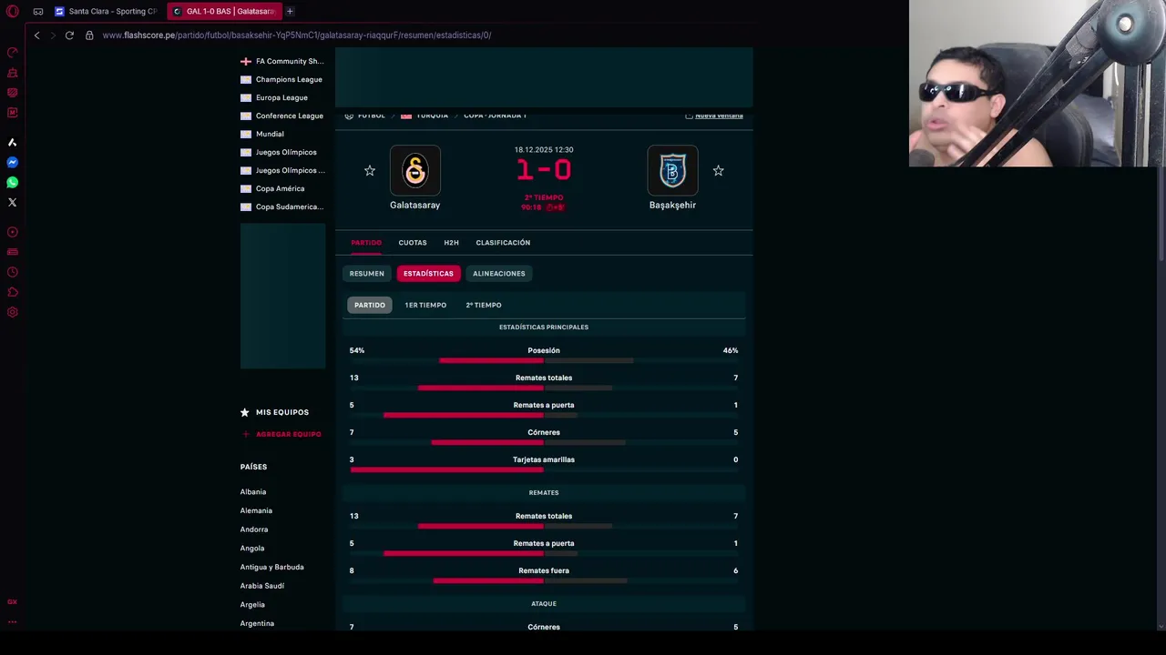Open the Juegos Olímpicos link
The height and width of the screenshot is (655, 1166).
[x=286, y=152]
